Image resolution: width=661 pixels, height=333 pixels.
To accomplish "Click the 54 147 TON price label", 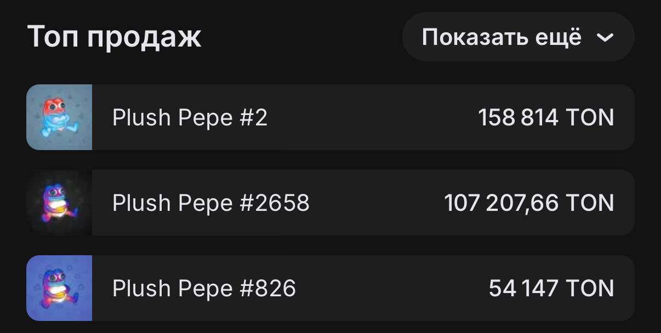I will (x=552, y=288).
